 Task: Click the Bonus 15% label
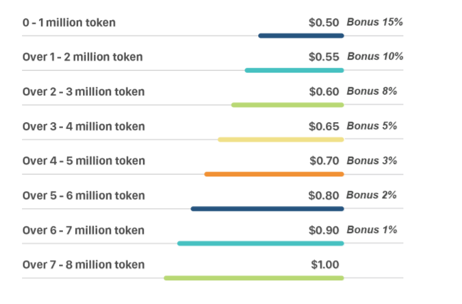(x=375, y=22)
